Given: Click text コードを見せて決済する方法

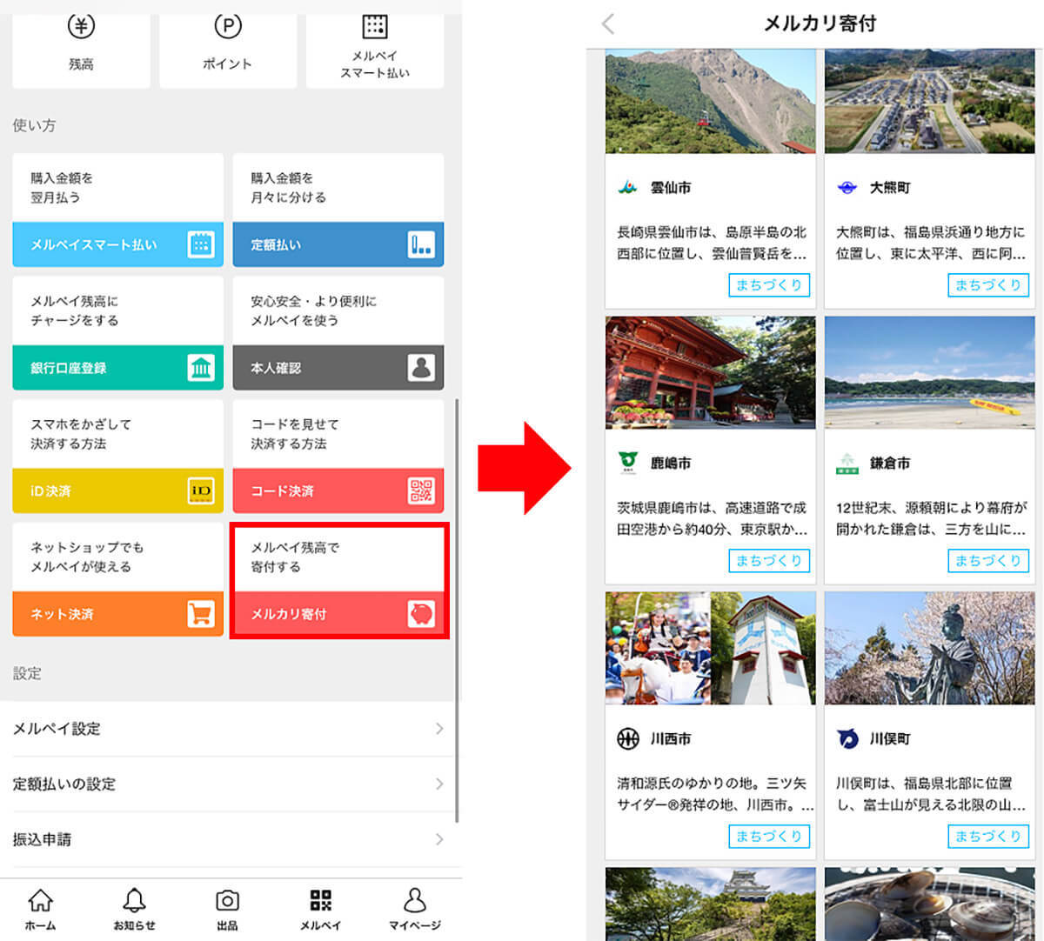Looking at the screenshot, I should coord(294,433).
